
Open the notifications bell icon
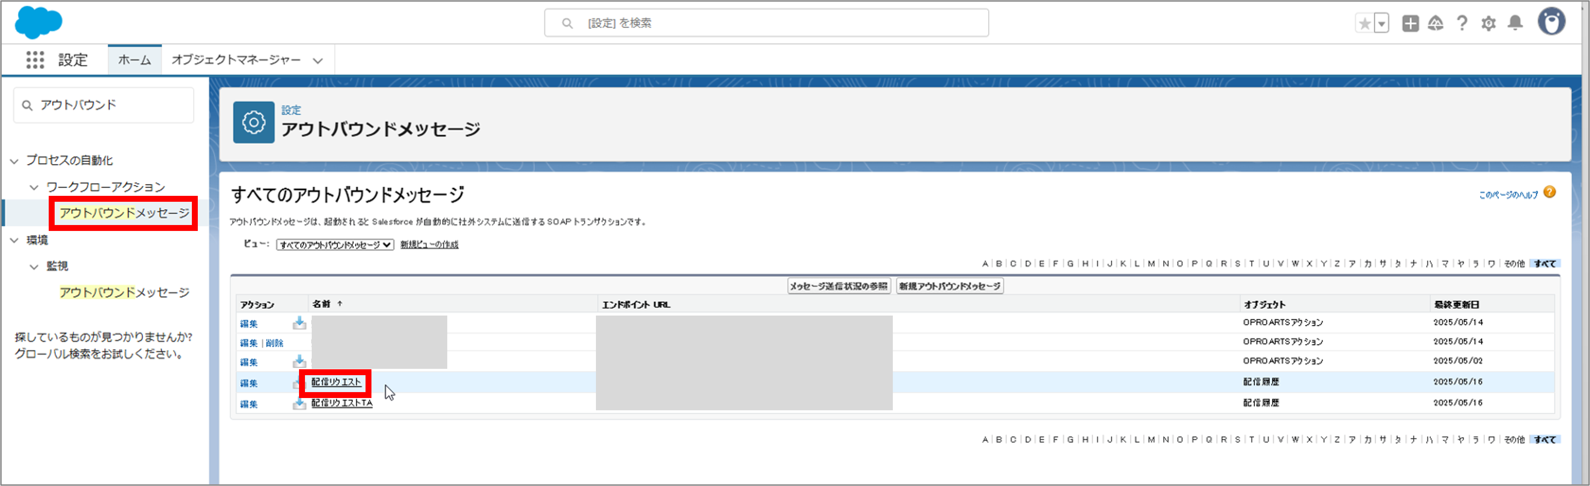(x=1516, y=23)
